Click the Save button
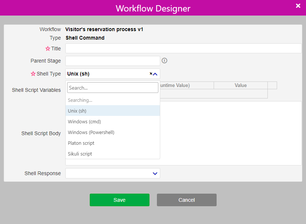The width and height of the screenshot is (306, 224). tap(119, 200)
